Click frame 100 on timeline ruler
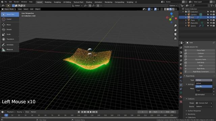Viewport: 216px width, 121px height. click(x=72, y=115)
